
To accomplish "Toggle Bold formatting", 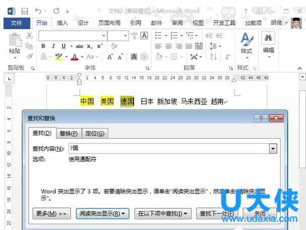I will coord(44,46).
